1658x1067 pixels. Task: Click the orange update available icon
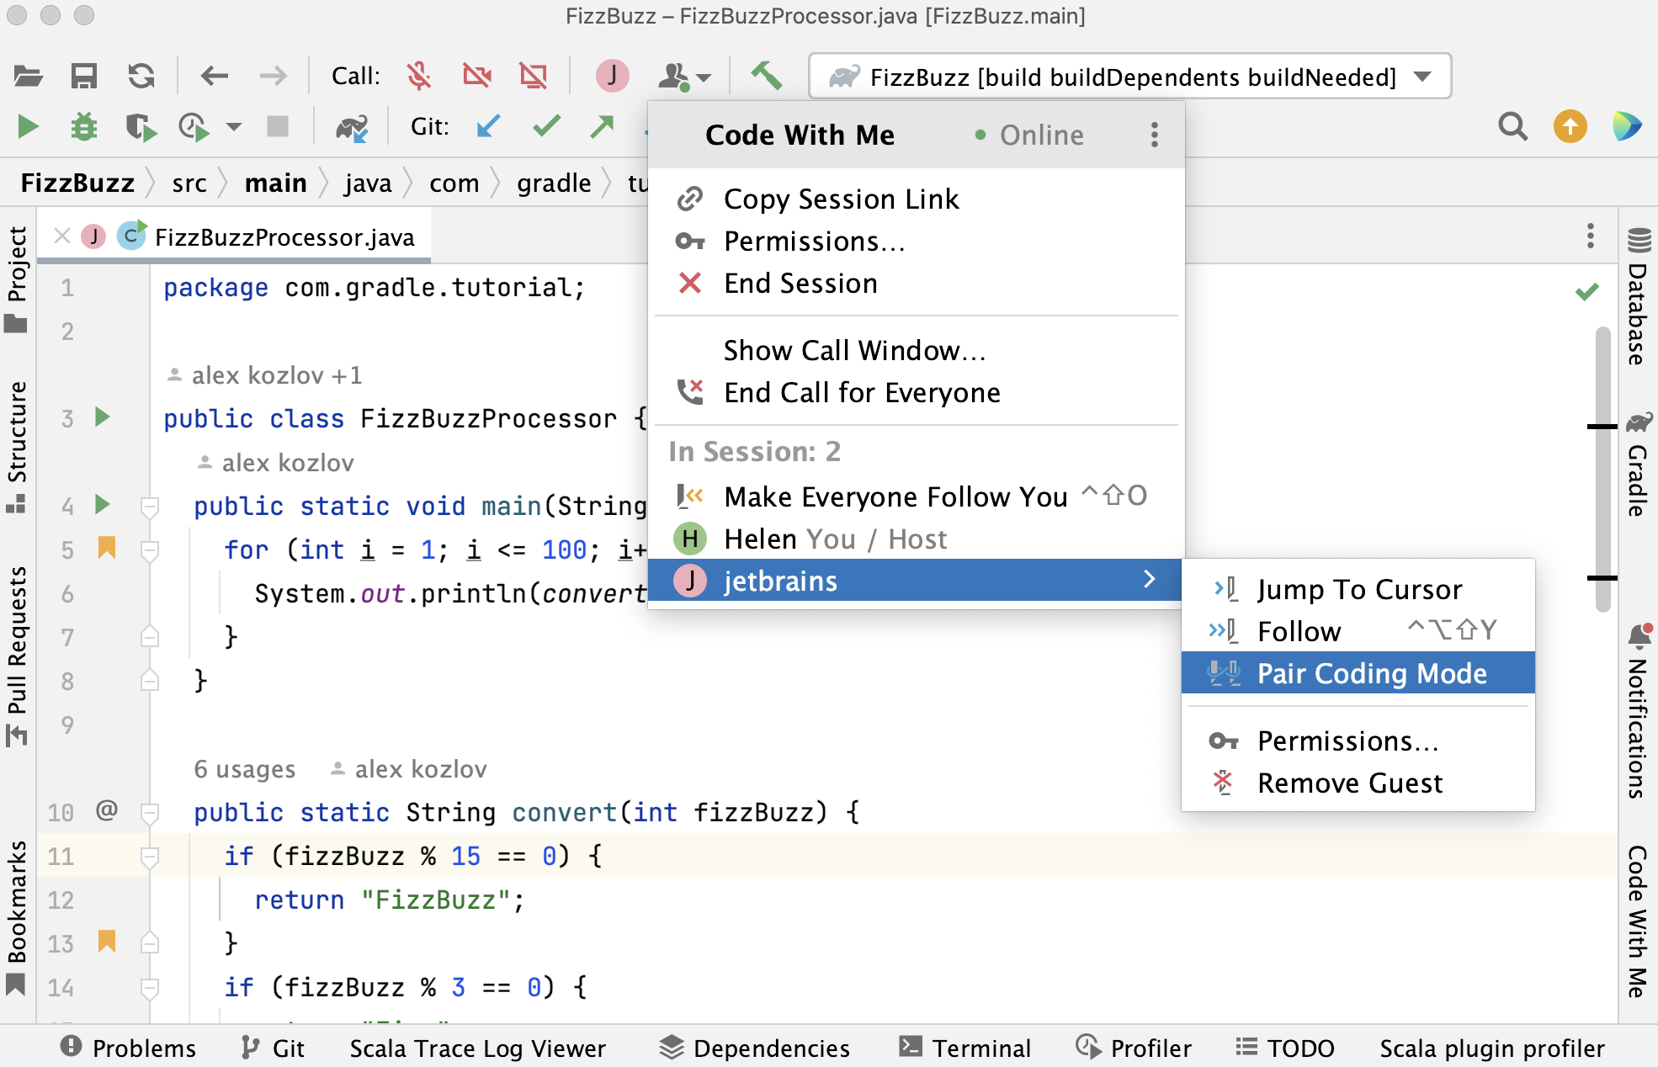coord(1570,127)
